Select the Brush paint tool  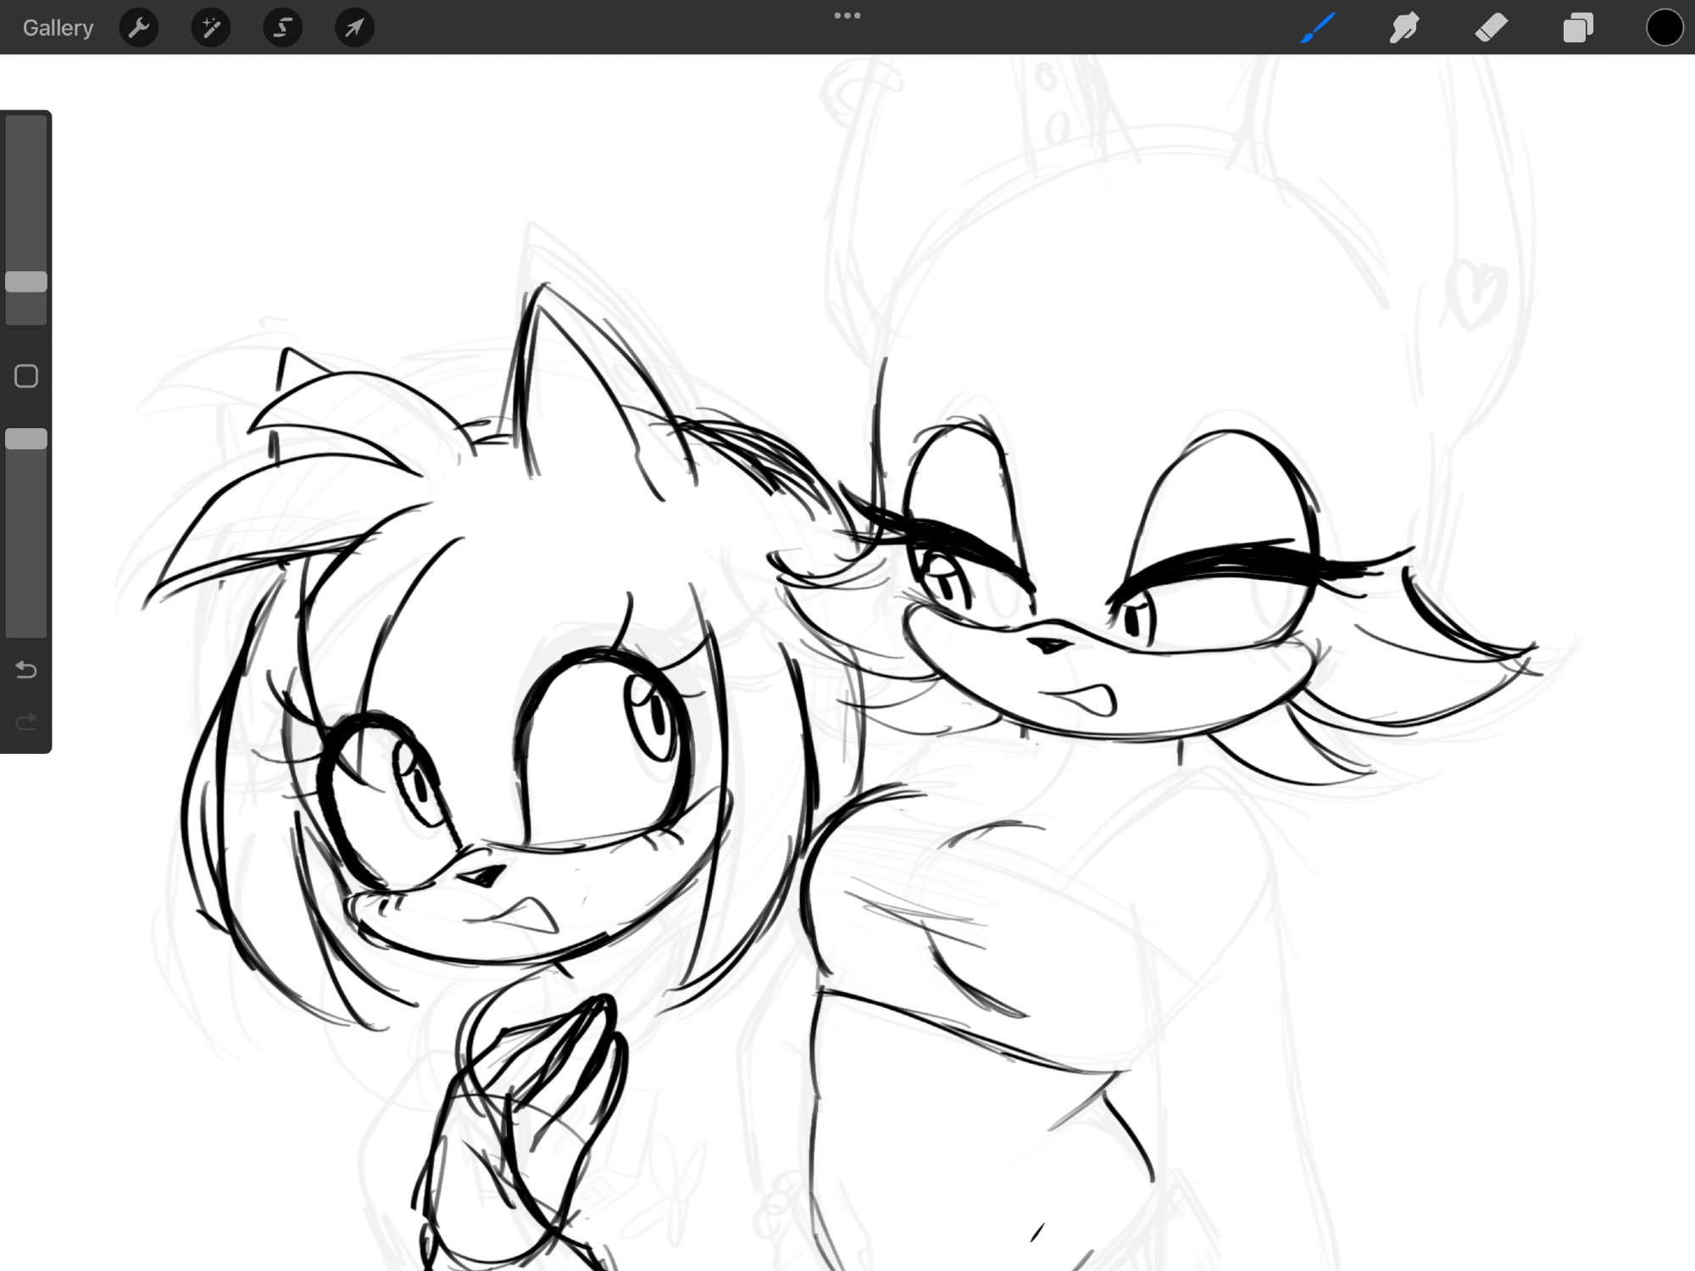pos(1318,28)
